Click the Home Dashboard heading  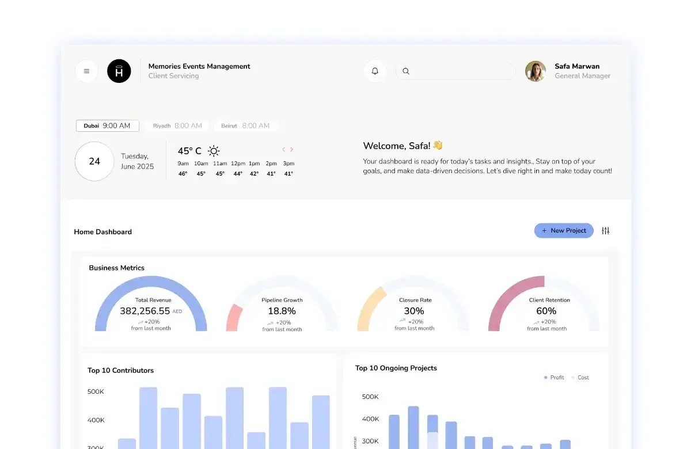point(102,232)
